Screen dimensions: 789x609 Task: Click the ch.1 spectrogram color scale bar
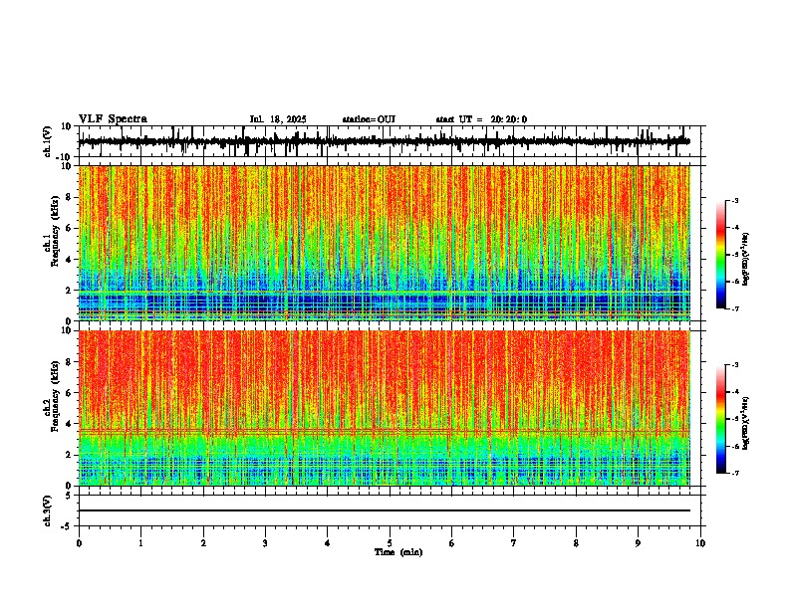point(720,255)
